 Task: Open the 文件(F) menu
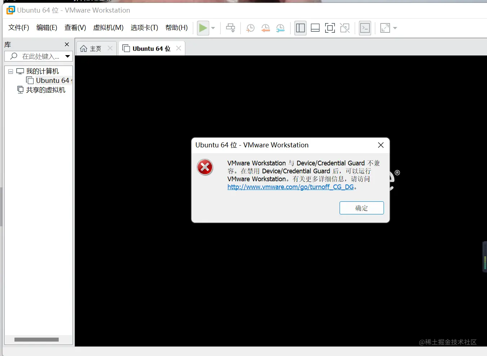19,28
